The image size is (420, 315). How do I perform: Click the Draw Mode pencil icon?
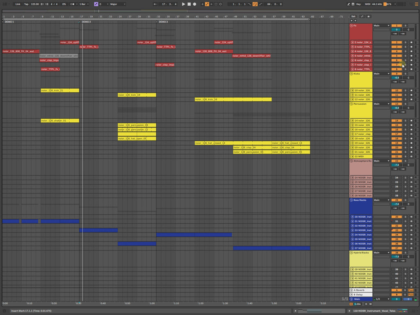349,4
